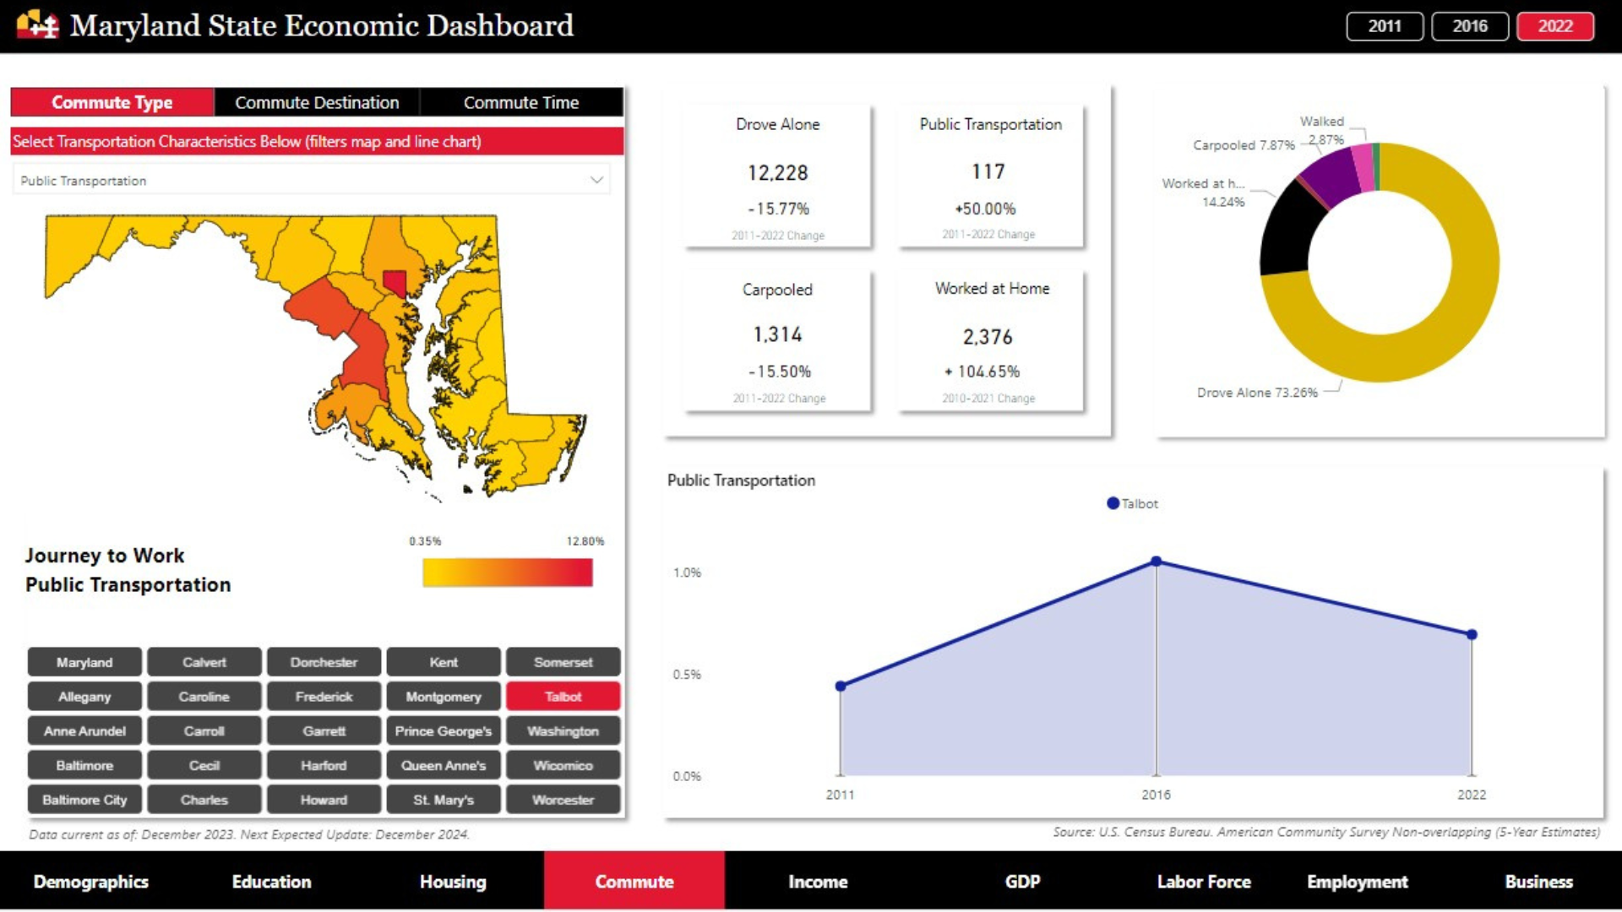Switch year toggle to 2011
The image size is (1622, 912).
pyautogui.click(x=1385, y=26)
